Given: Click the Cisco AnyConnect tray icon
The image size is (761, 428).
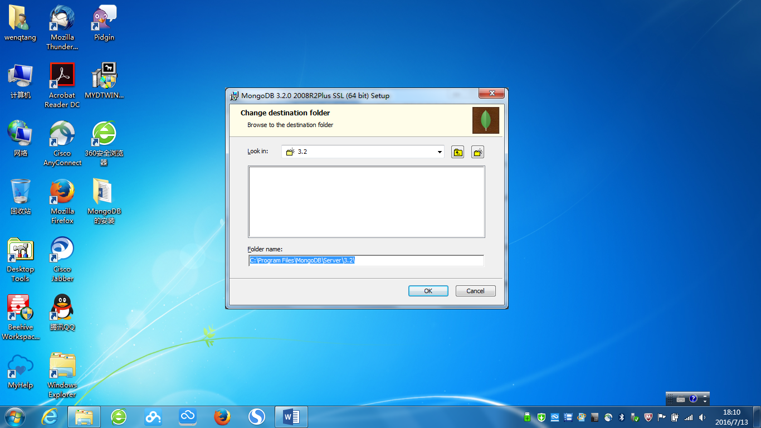Looking at the screenshot, I should pyautogui.click(x=608, y=417).
